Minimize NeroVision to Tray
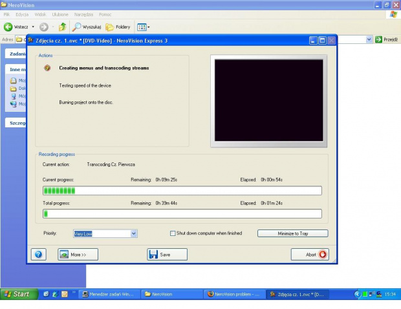Image resolution: width=401 pixels, height=309 pixels. point(293,233)
